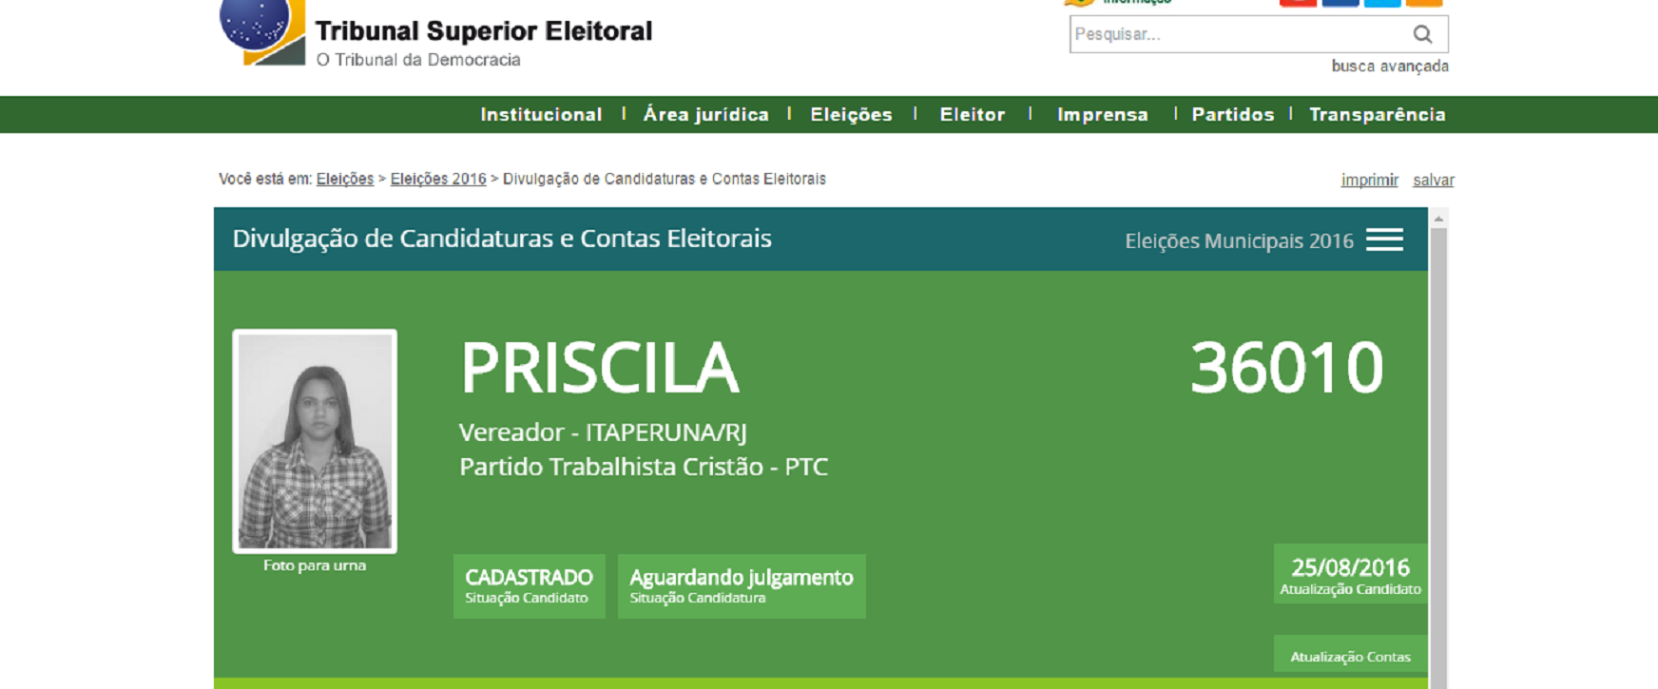Click the Divulgação de Candidaturas panel heading
Image resolution: width=1658 pixels, height=689 pixels.
pyautogui.click(x=502, y=239)
